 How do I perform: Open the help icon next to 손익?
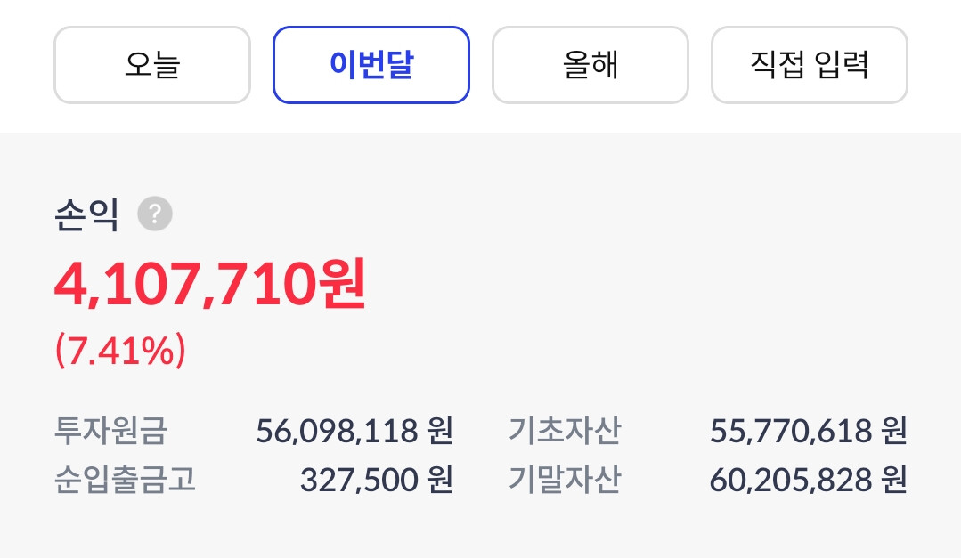(154, 214)
